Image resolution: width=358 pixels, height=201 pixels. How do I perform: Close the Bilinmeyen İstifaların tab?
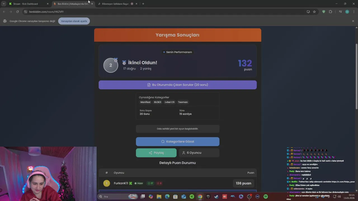point(136,4)
